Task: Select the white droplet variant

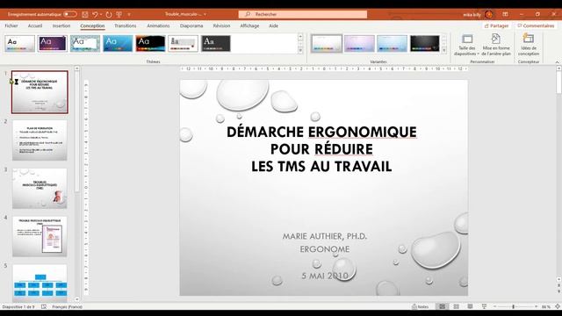Action: [x=327, y=43]
